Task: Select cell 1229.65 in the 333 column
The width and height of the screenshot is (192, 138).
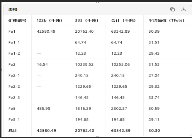Action: [83, 87]
